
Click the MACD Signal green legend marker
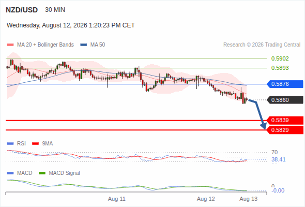tap(42, 173)
